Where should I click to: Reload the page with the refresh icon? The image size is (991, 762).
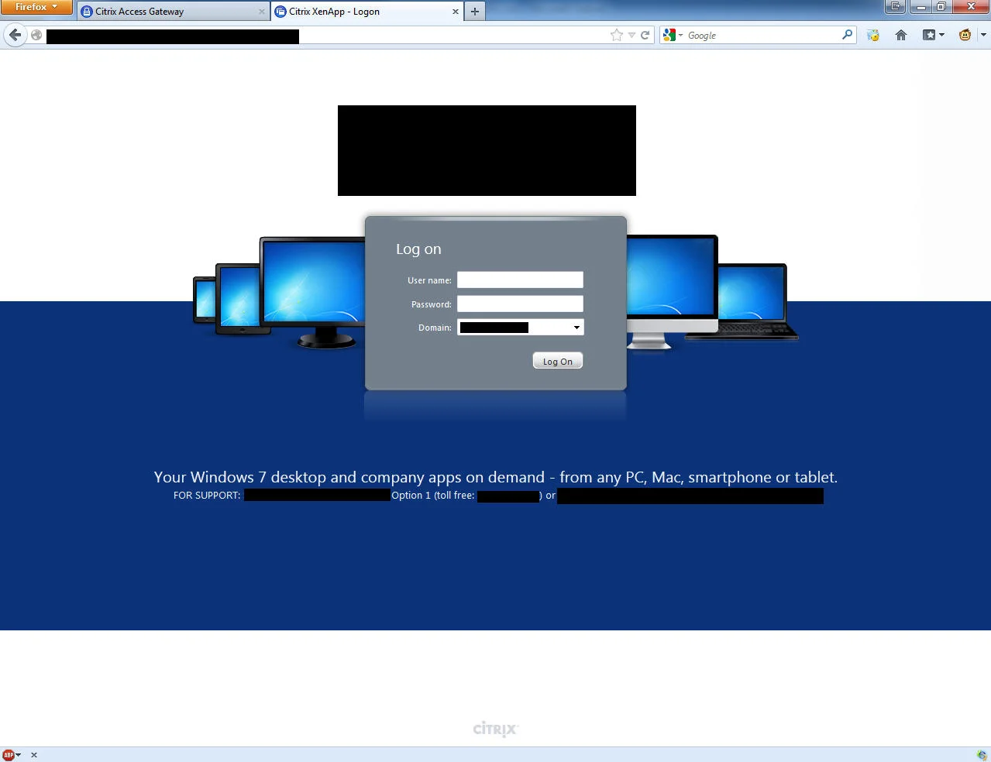pyautogui.click(x=645, y=35)
